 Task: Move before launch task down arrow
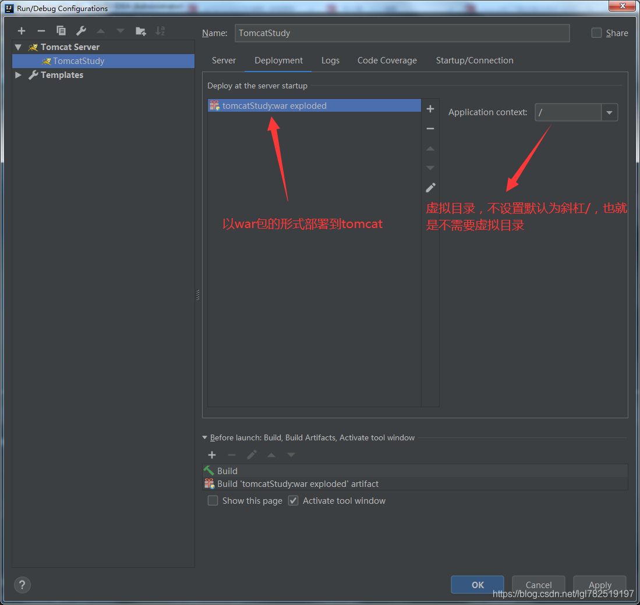click(x=291, y=455)
